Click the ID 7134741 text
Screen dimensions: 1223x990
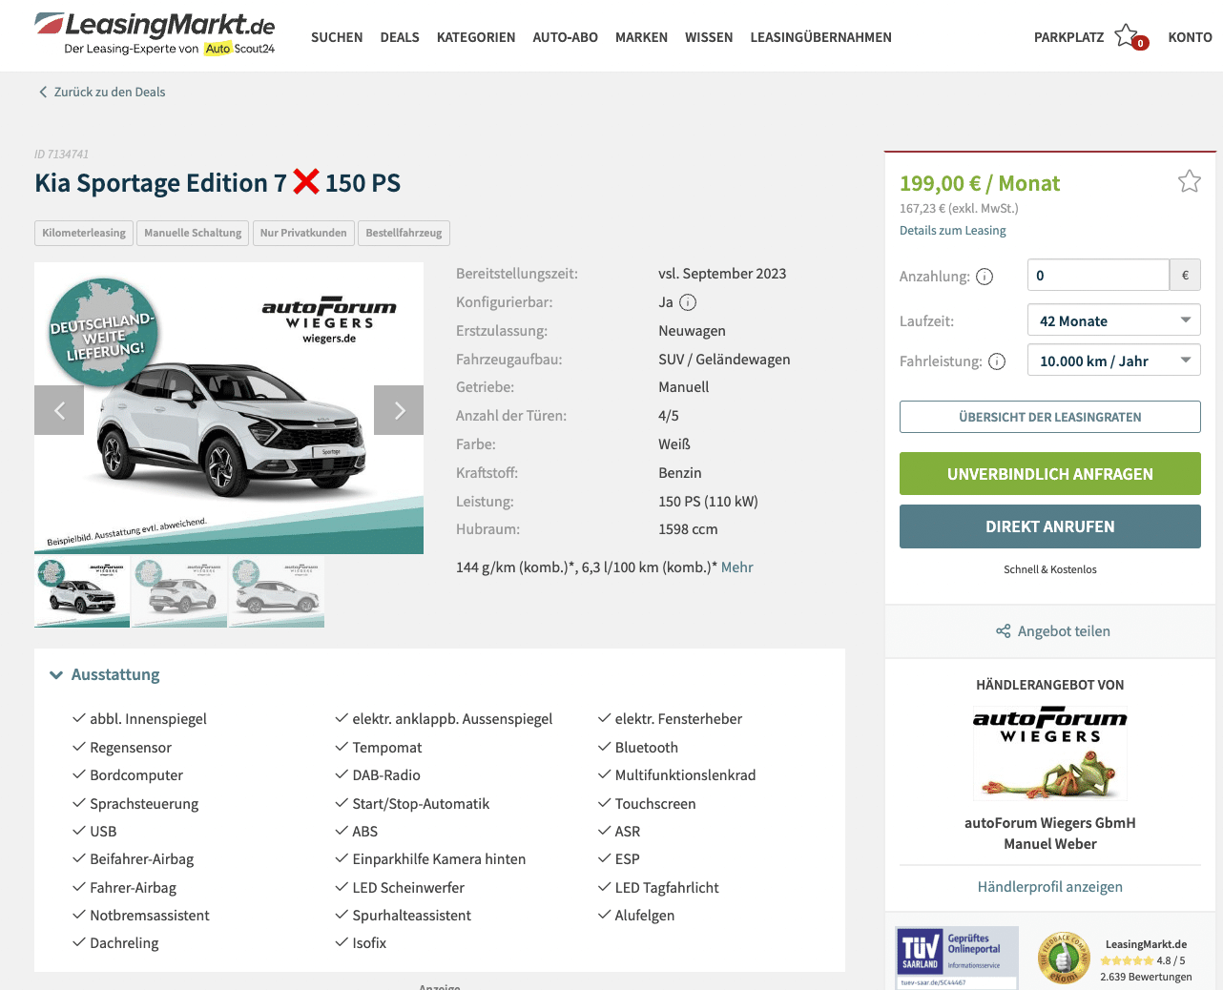click(x=61, y=155)
